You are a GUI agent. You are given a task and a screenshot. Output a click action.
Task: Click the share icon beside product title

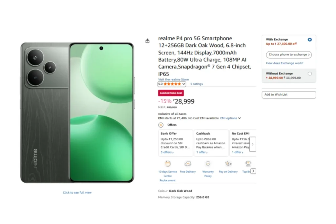147,41
